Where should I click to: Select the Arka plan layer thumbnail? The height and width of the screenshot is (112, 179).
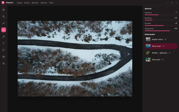click(x=148, y=59)
